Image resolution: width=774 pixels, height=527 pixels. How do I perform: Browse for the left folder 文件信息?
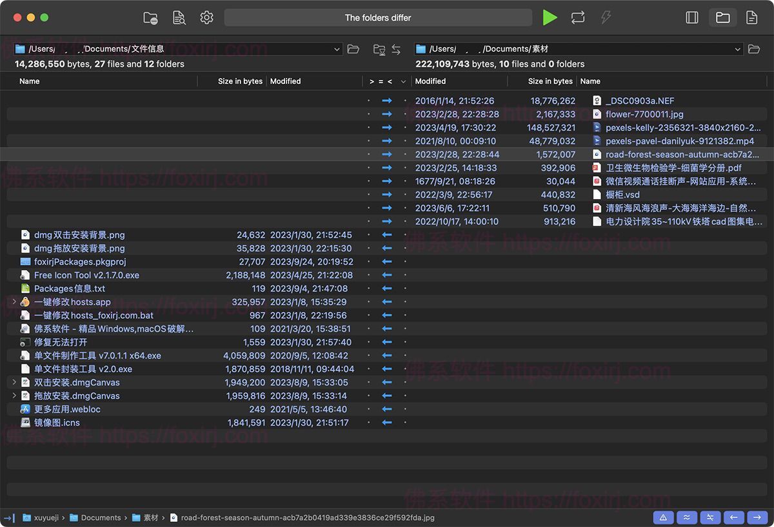[x=353, y=49]
